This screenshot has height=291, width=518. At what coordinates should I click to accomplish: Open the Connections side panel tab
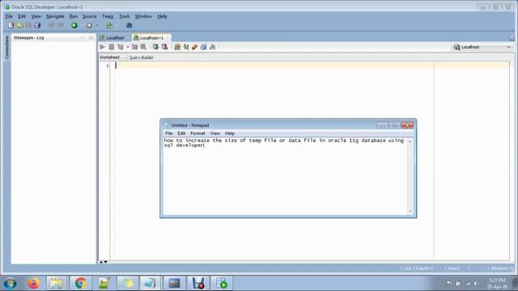point(6,47)
